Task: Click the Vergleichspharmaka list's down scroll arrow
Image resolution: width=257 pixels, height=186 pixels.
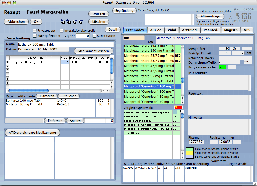Action: pos(182,157)
